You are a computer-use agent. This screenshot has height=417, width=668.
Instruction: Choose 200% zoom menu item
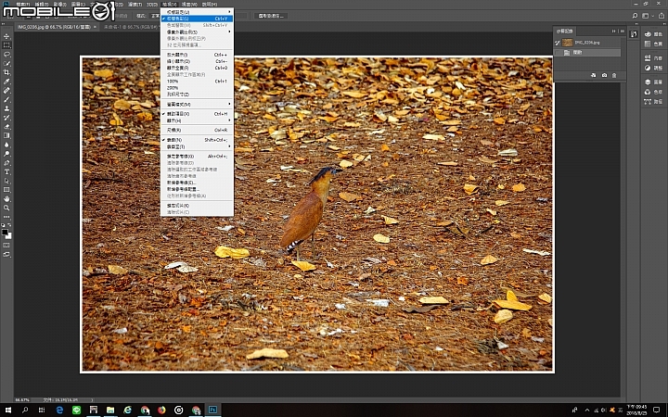197,88
